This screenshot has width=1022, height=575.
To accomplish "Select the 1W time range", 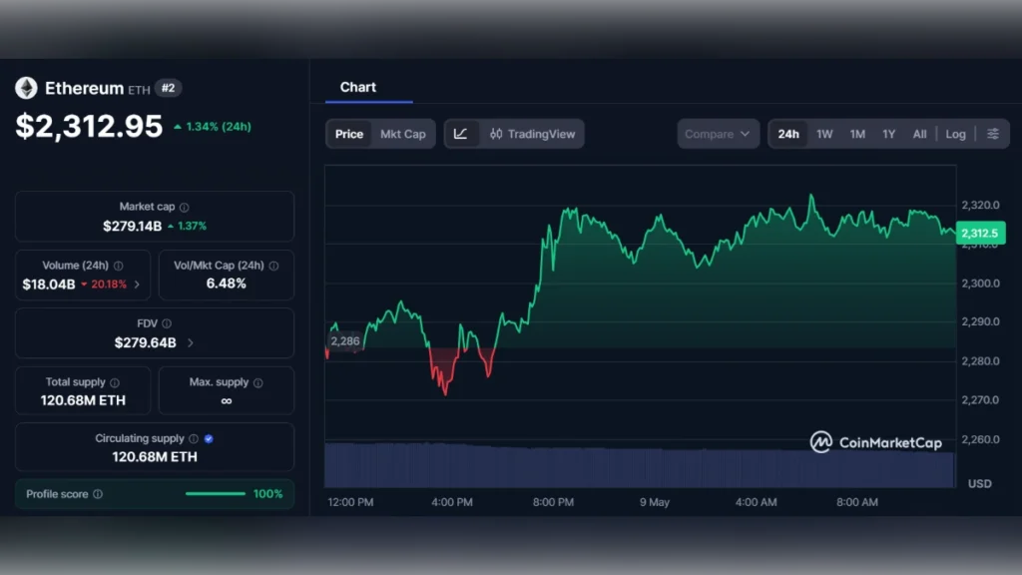I will point(824,135).
